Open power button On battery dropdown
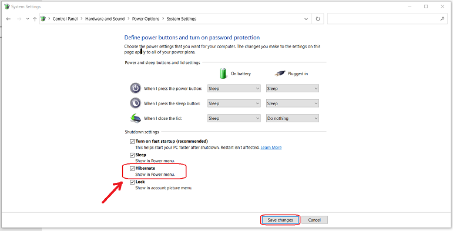 click(234, 89)
